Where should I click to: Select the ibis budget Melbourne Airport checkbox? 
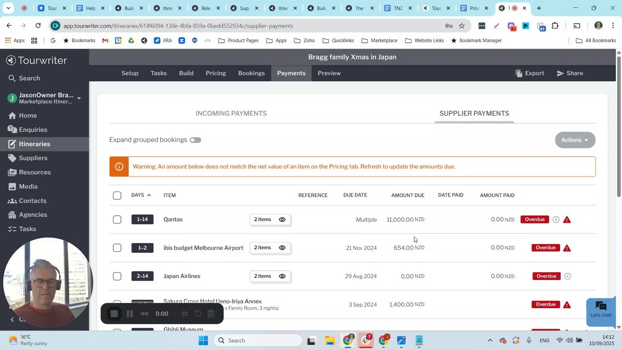point(117,248)
